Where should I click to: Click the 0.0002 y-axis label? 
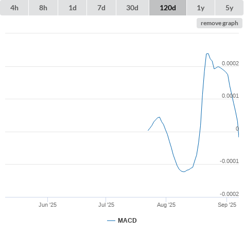click(x=230, y=63)
